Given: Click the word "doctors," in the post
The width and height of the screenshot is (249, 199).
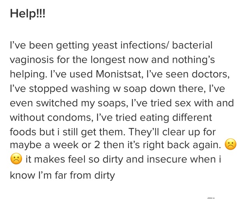Looking at the screenshot, I should (x=210, y=74).
